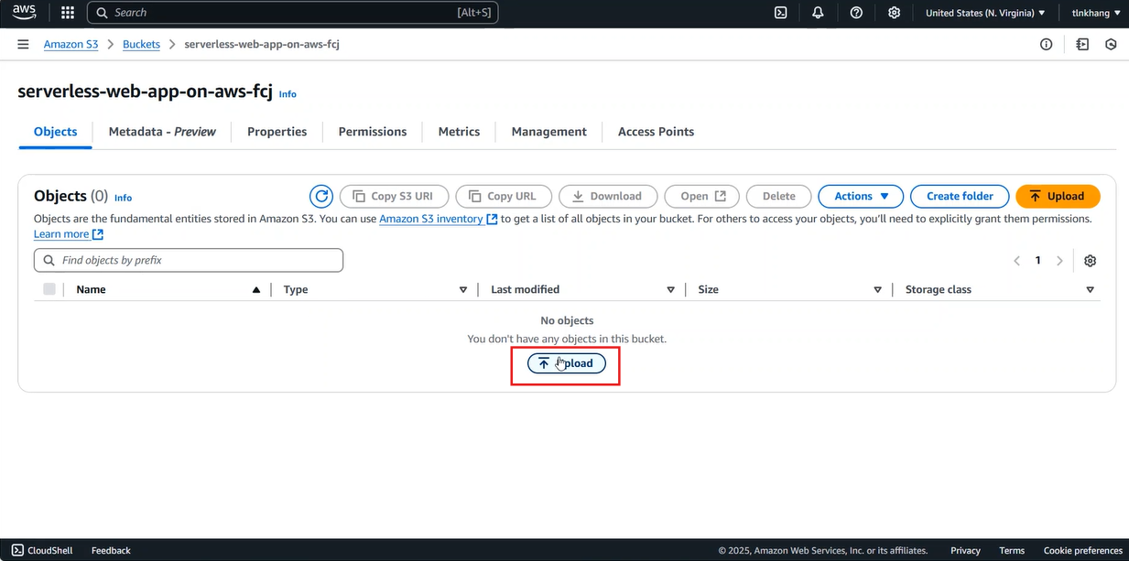This screenshot has height=561, width=1129.
Task: Click page number 1 in pagination
Action: pyautogui.click(x=1037, y=261)
